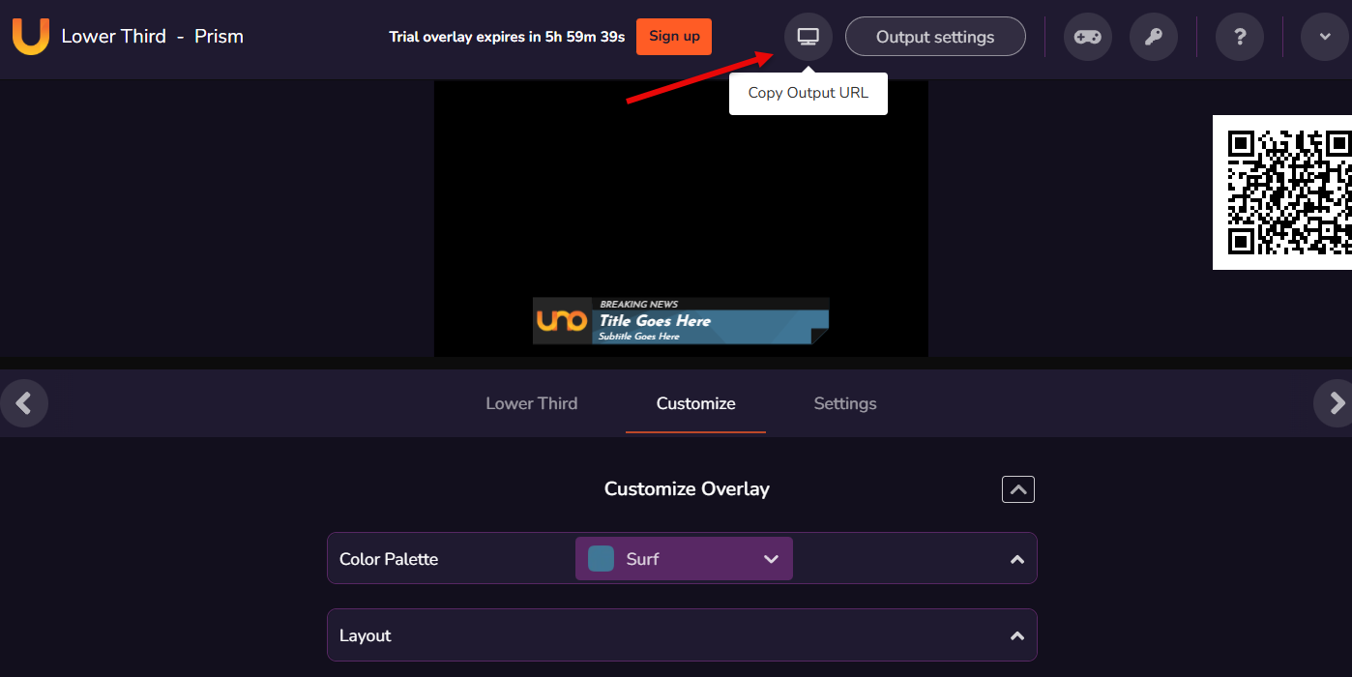Image resolution: width=1352 pixels, height=677 pixels.
Task: Open the top-right chevron account menu
Action: (x=1324, y=37)
